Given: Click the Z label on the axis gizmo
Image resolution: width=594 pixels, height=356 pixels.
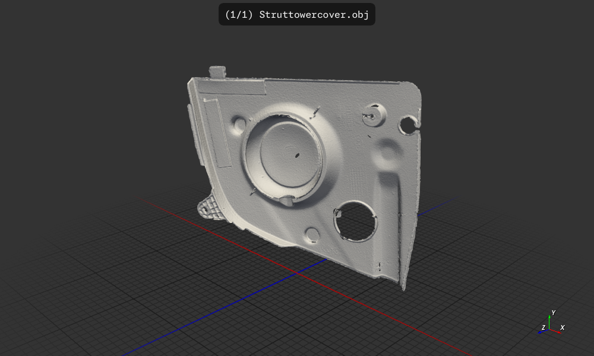Looking at the screenshot, I should pos(543,328).
